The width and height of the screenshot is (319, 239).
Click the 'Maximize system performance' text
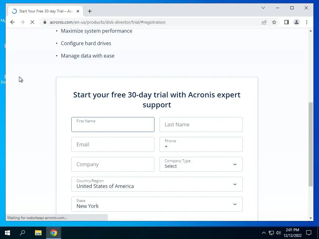click(x=97, y=31)
